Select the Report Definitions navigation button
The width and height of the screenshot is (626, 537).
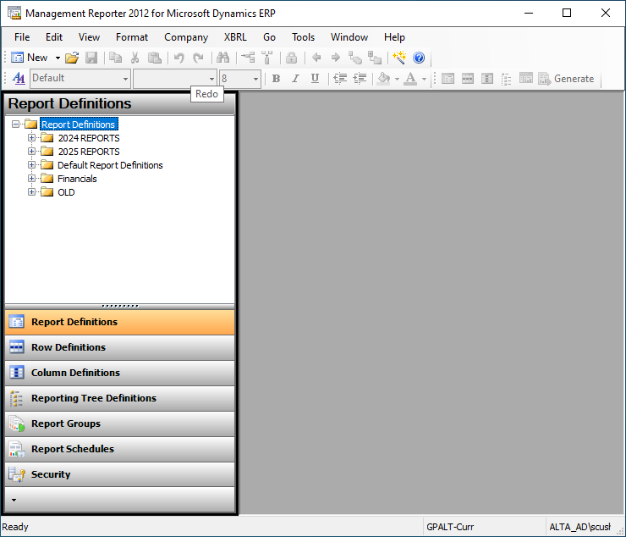tap(120, 322)
